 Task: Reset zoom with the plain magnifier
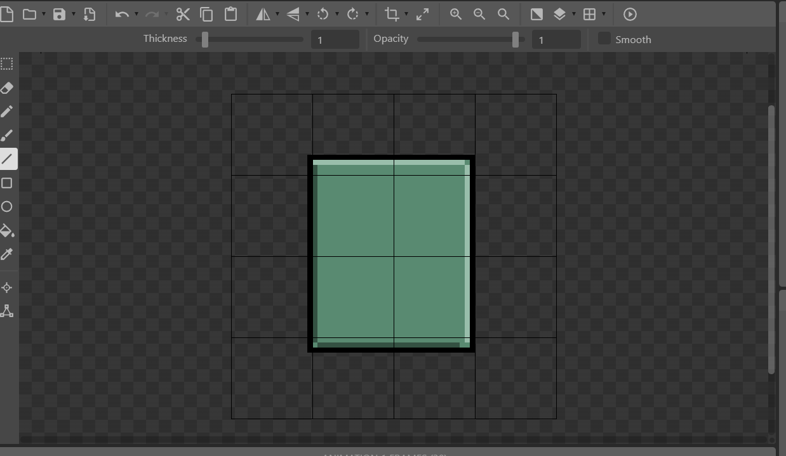(503, 14)
